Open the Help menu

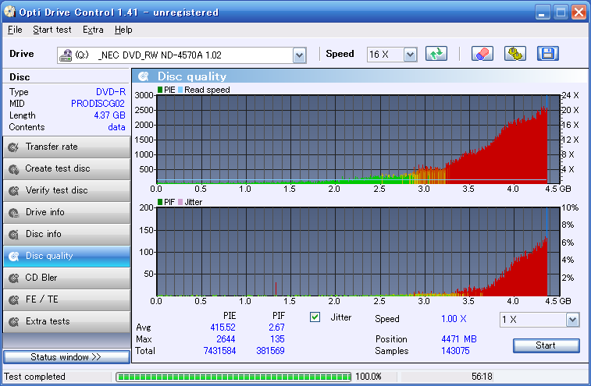123,30
